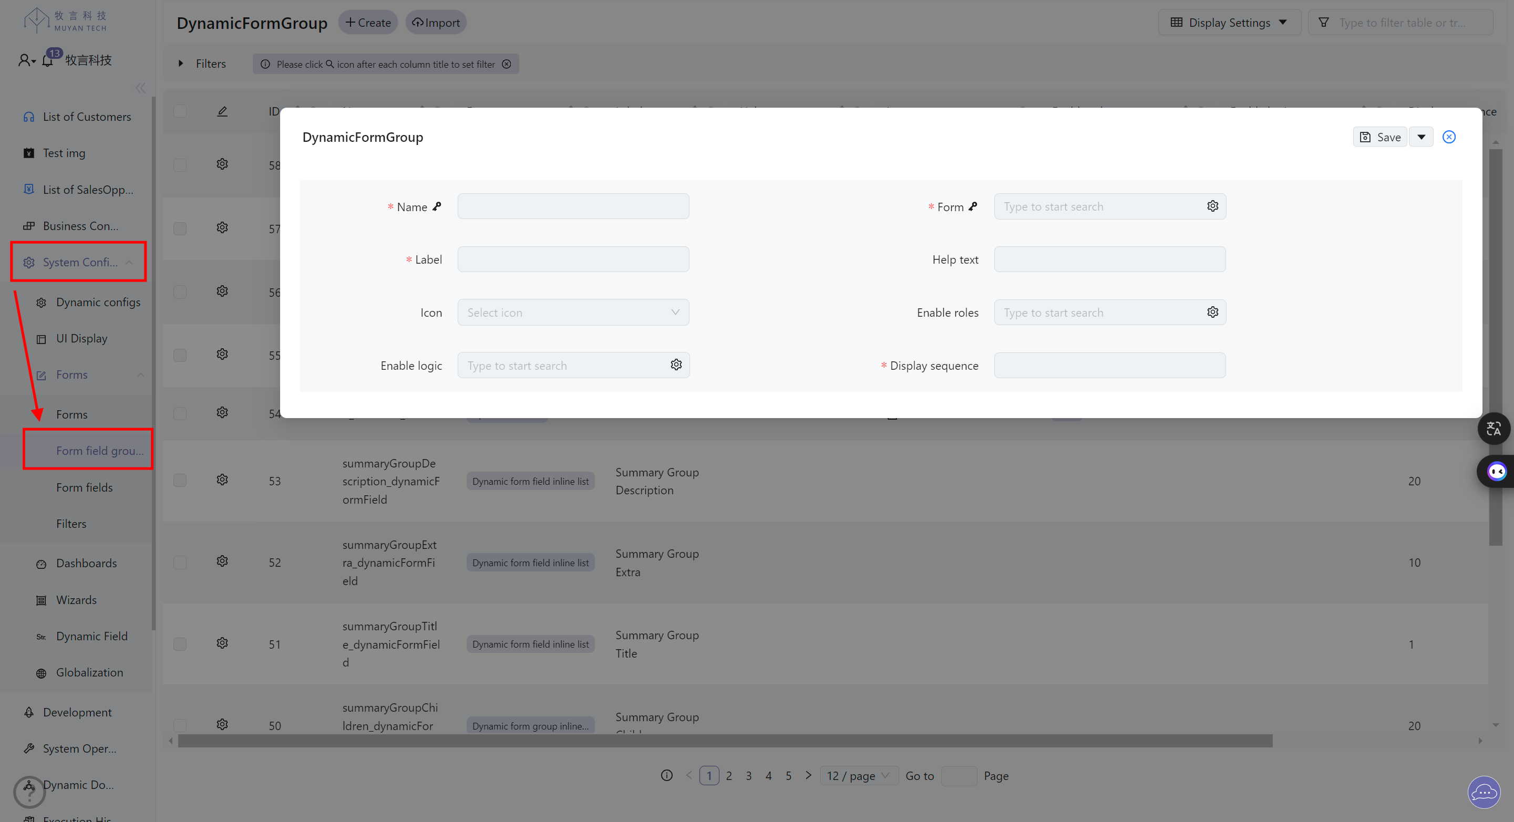Open the chat cloud assistant icon

(x=1484, y=792)
